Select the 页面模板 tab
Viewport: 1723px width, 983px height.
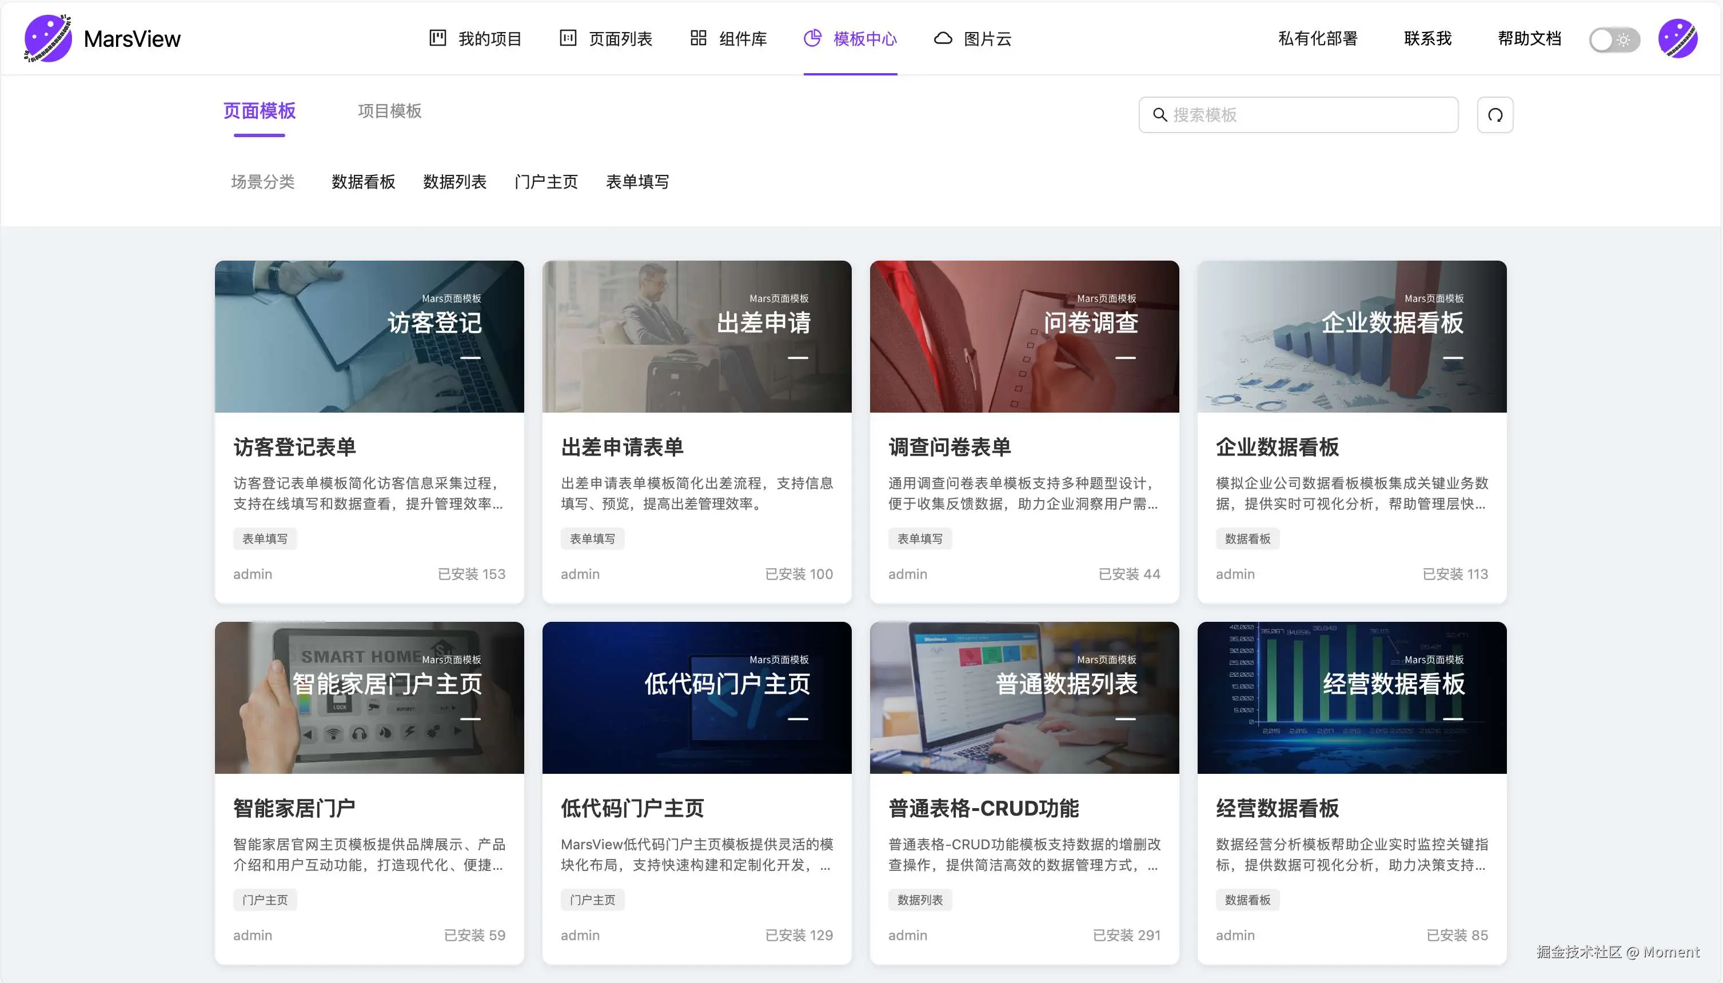pos(260,111)
